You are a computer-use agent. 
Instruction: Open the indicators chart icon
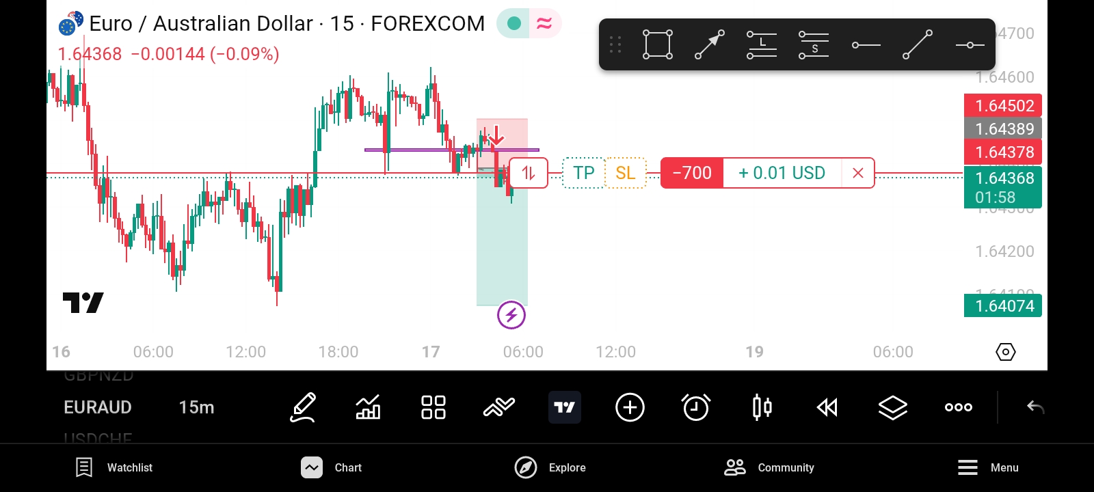[368, 407]
